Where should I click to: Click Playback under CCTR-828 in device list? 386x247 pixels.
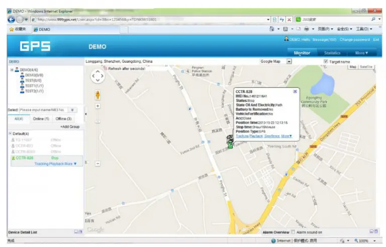tap(56, 163)
